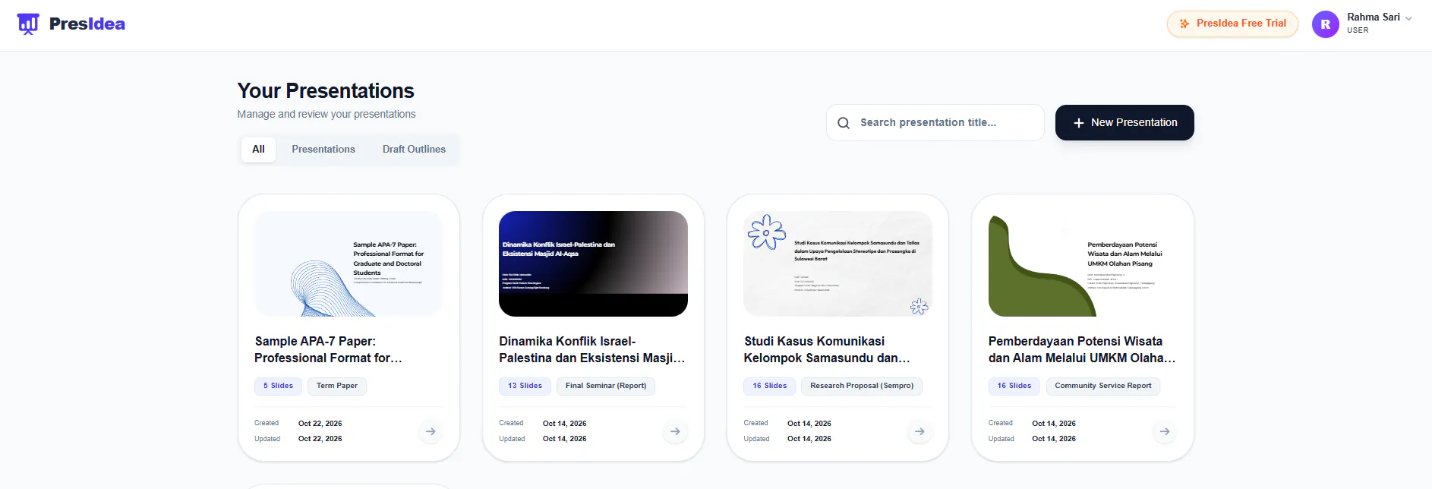The height and width of the screenshot is (489, 1432).
Task: Click the PresIdea Free Trial button
Action: [1232, 24]
